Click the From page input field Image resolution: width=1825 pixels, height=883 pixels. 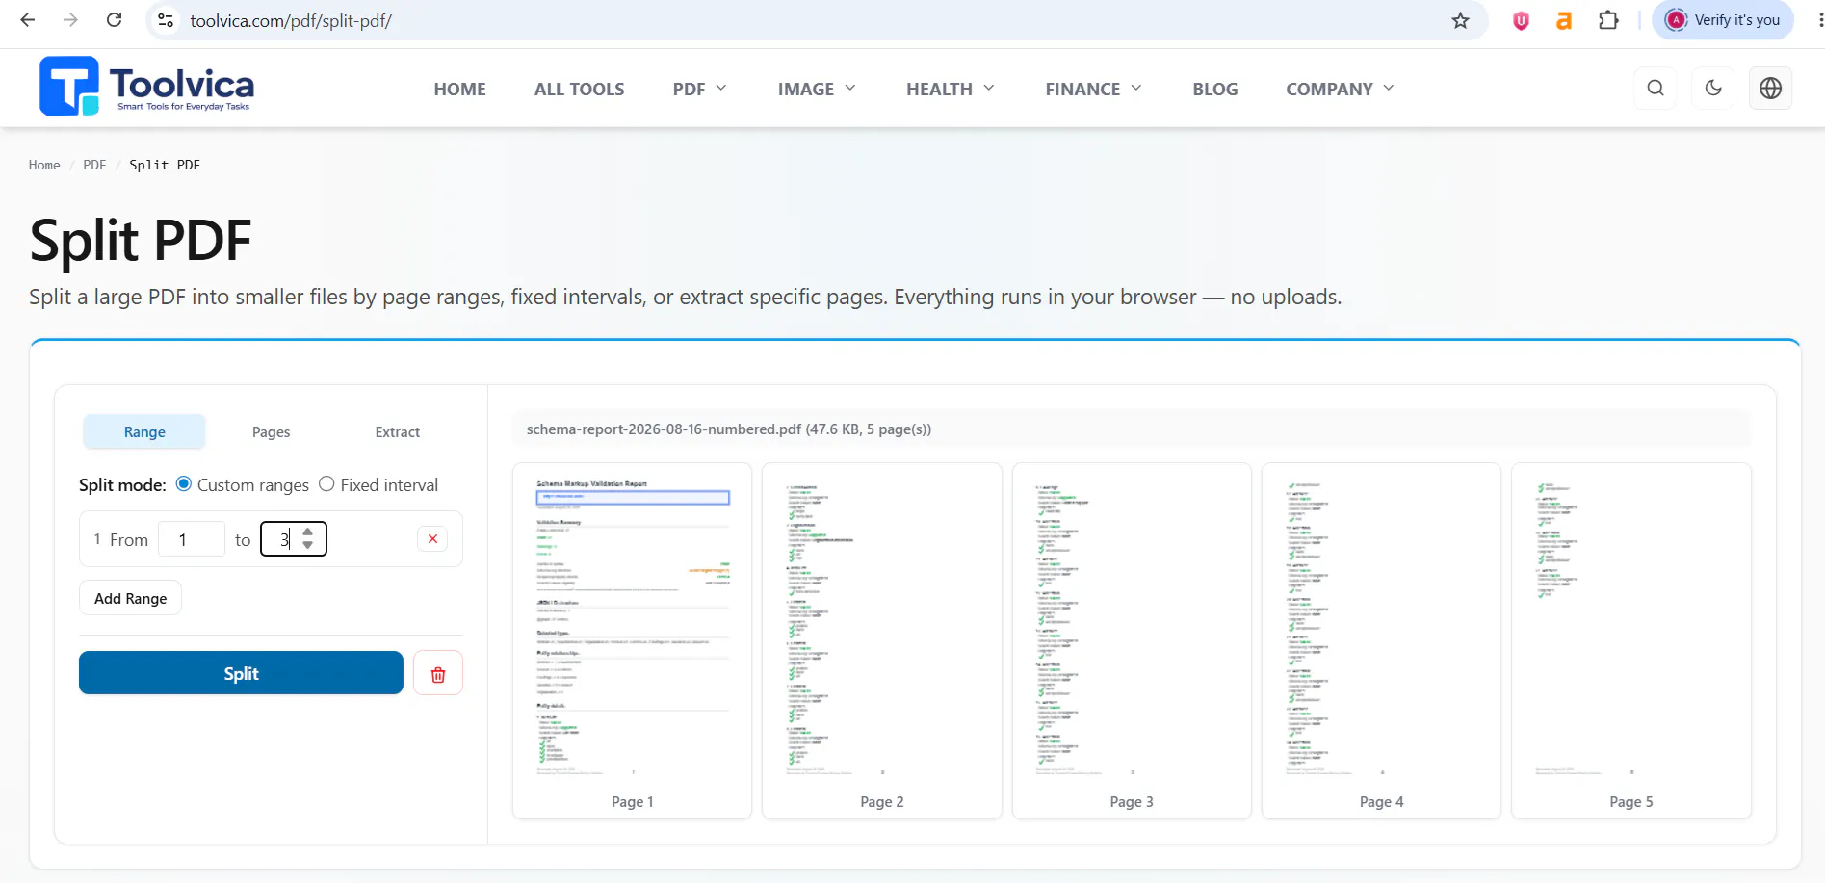(x=192, y=539)
